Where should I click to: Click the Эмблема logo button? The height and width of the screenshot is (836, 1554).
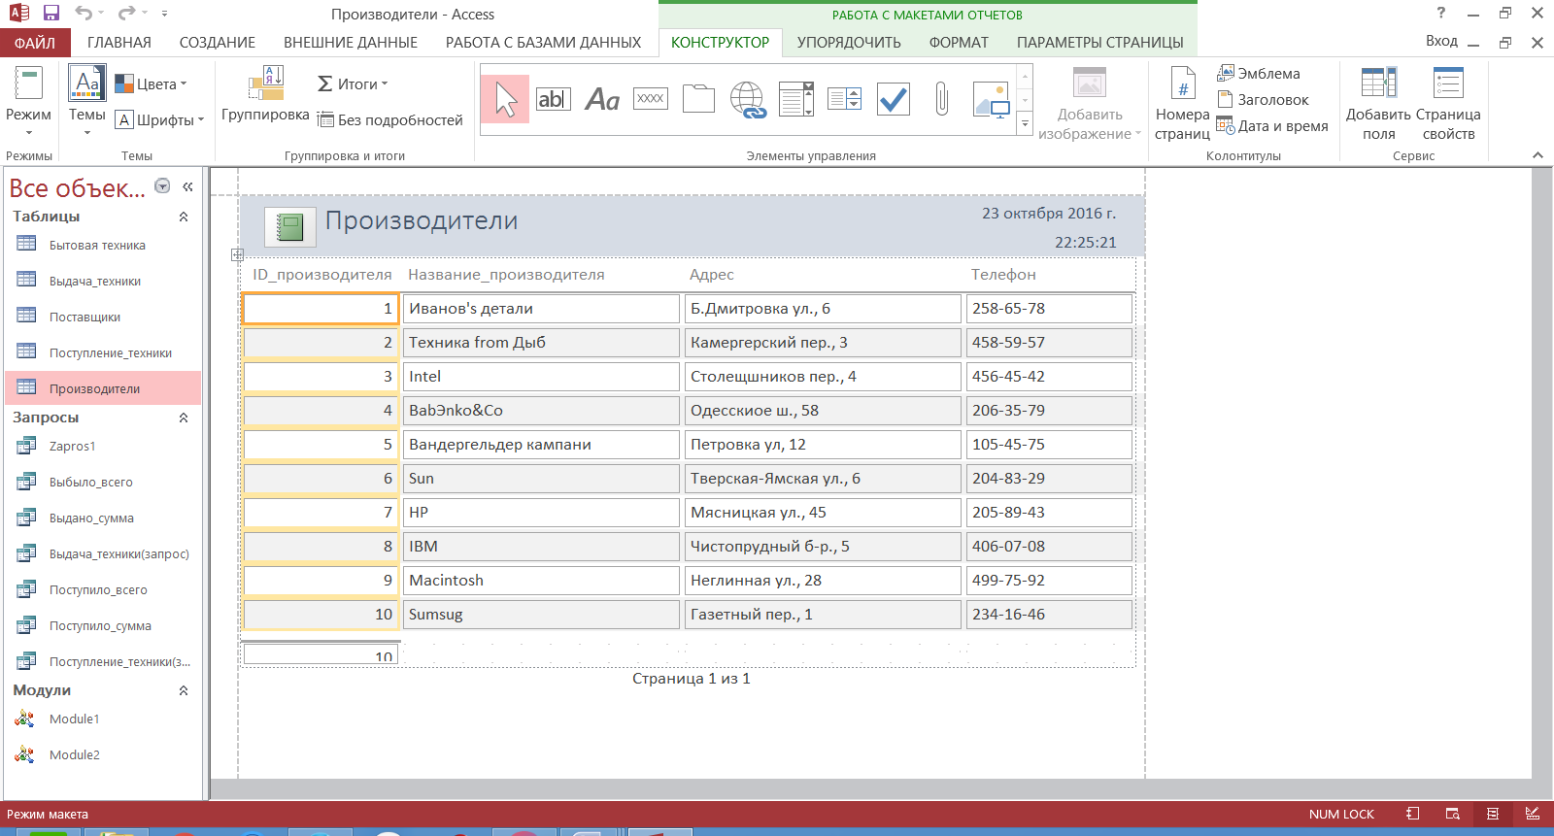point(1259,74)
